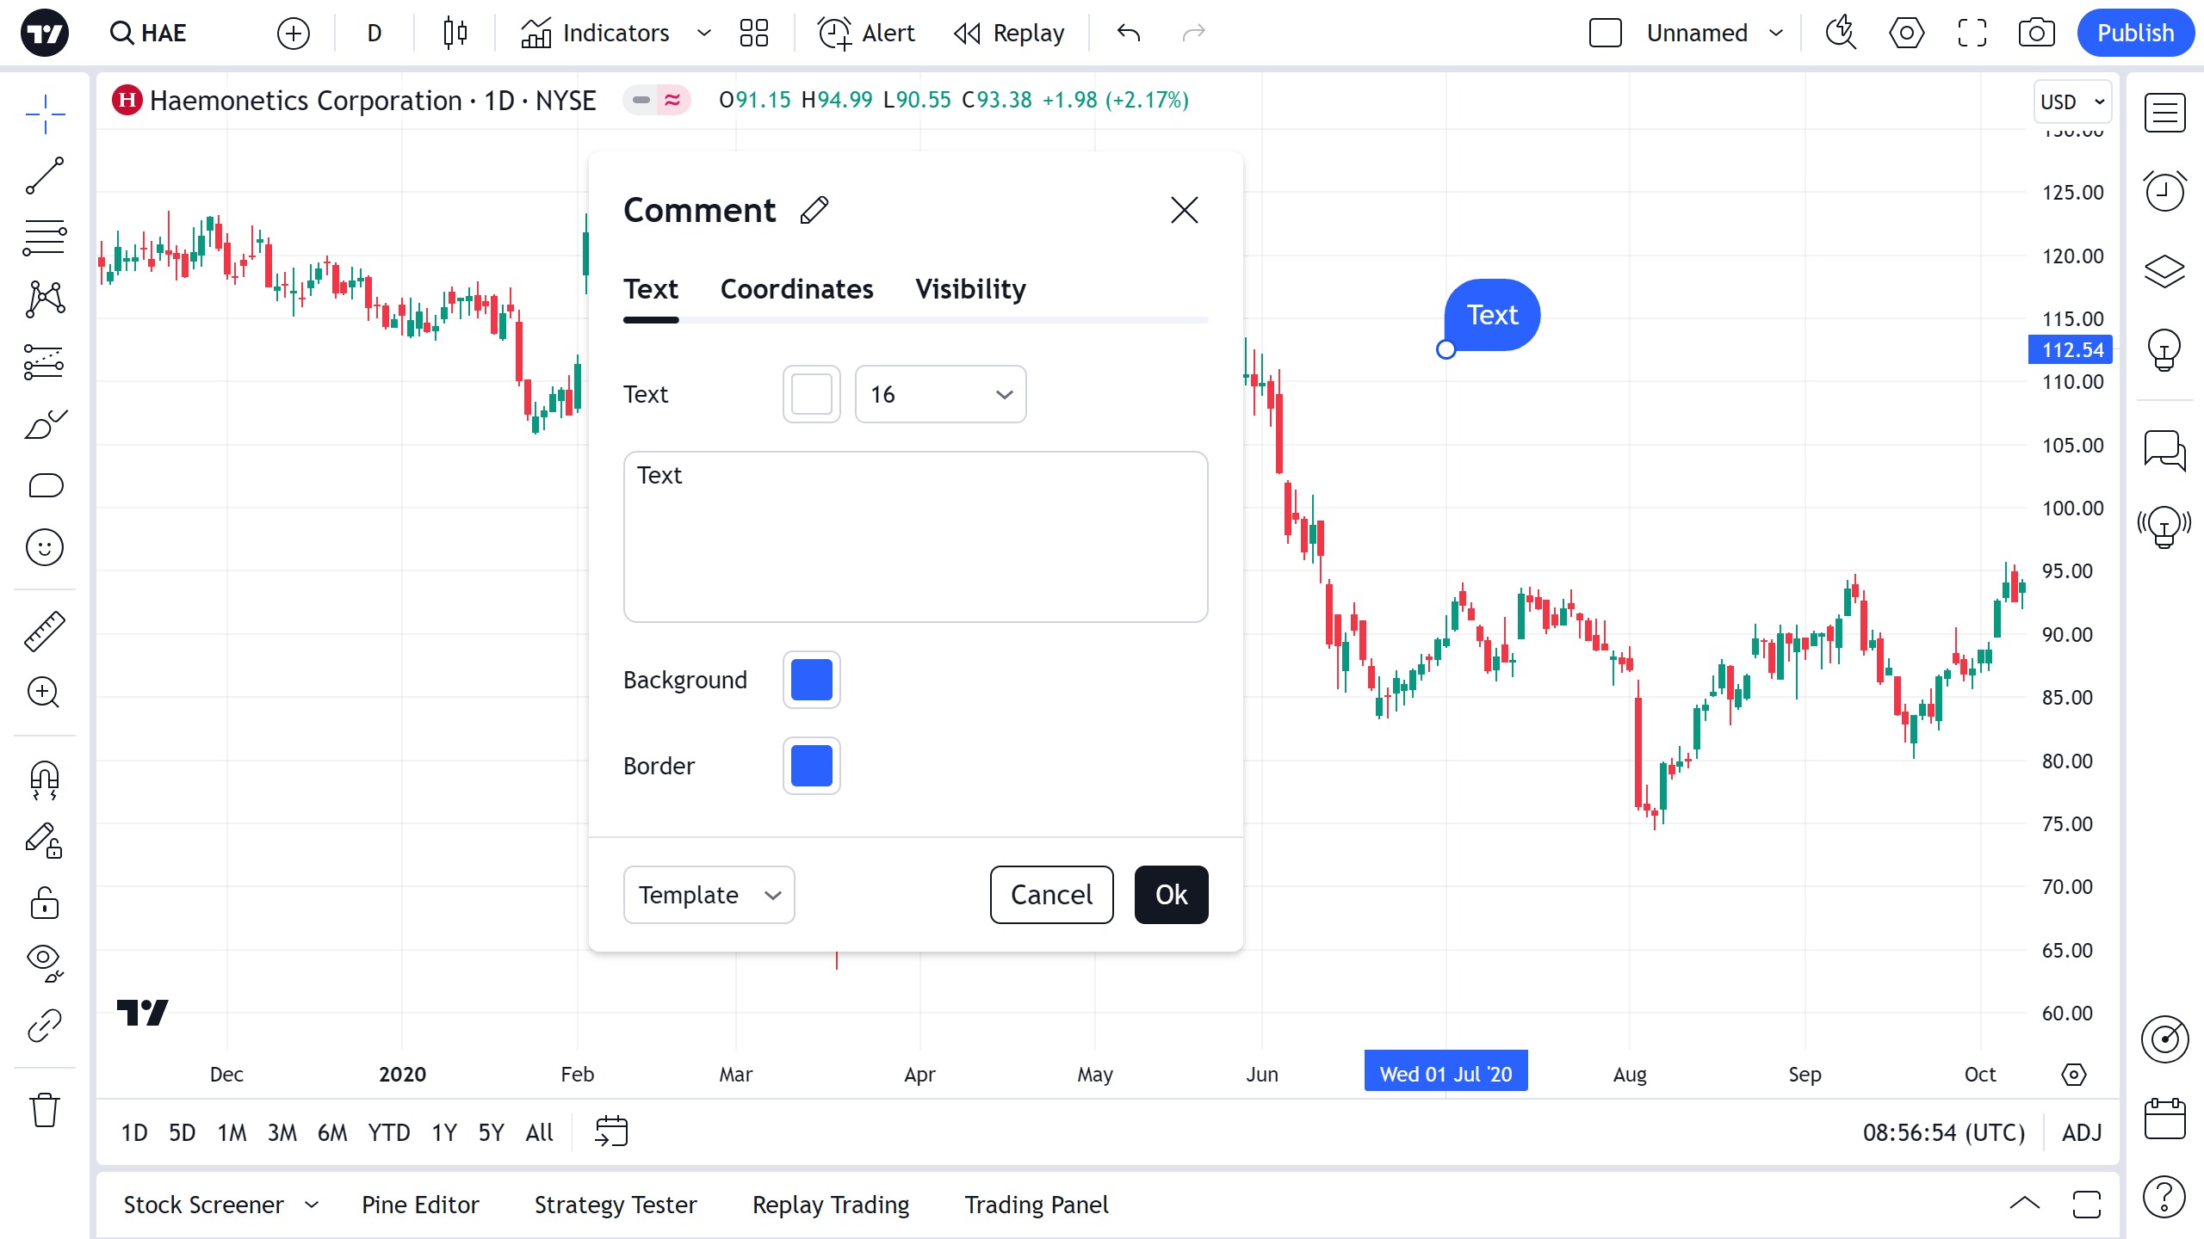
Task: Select the trend line drawing tool
Action: (45, 176)
